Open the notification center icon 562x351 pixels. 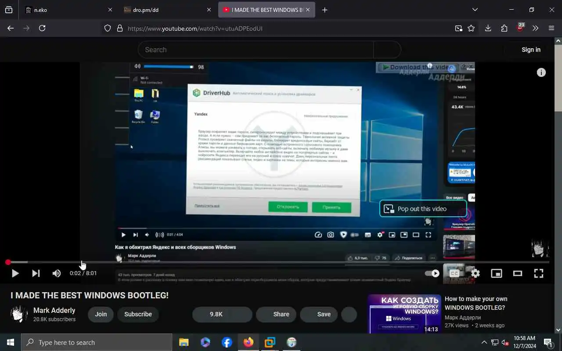548,342
